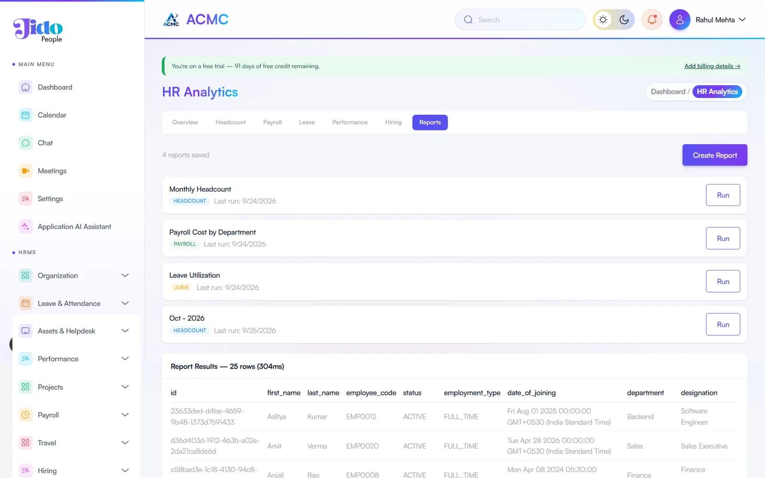Expand the Organization menu chevron
Screen dimensions: 765x478
125,275
